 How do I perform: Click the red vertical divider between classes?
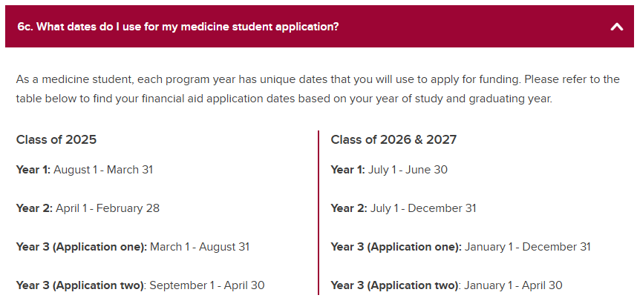(x=318, y=213)
